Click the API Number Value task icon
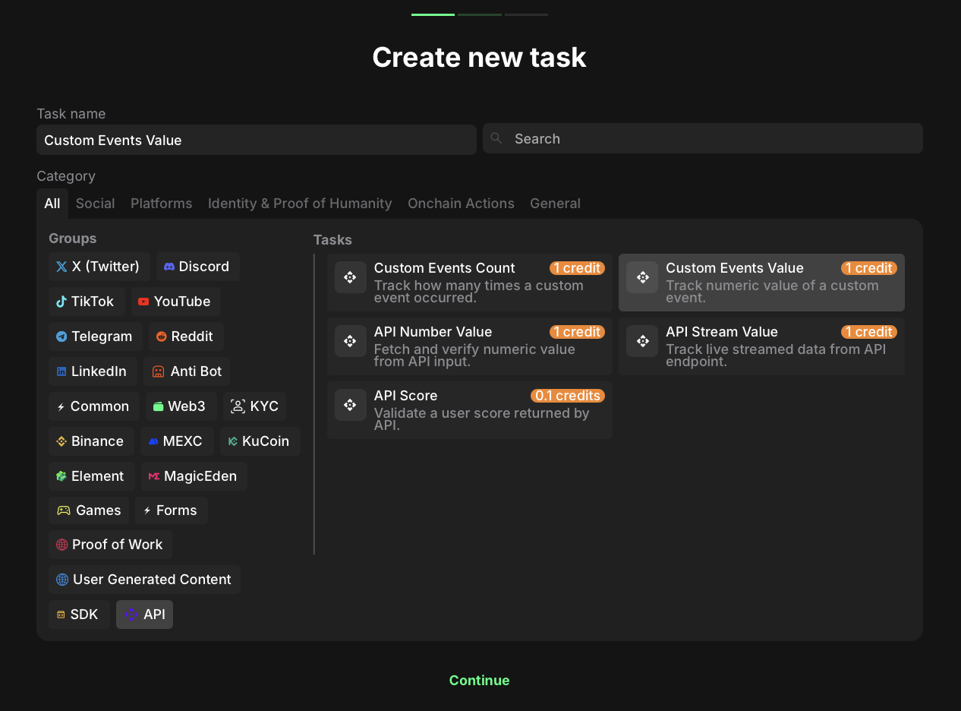Image resolution: width=961 pixels, height=711 pixels. tap(350, 341)
